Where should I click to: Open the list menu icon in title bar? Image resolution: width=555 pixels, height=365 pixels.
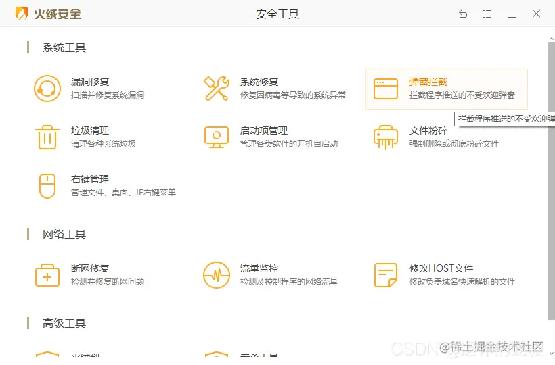click(x=487, y=14)
